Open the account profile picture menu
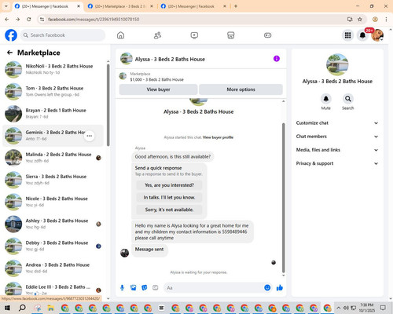This screenshot has height=314, width=393. pos(377,35)
